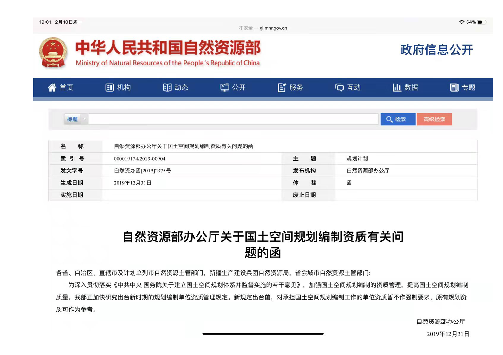
Task: Open the 标题 search field dropdown
Action: (76, 119)
